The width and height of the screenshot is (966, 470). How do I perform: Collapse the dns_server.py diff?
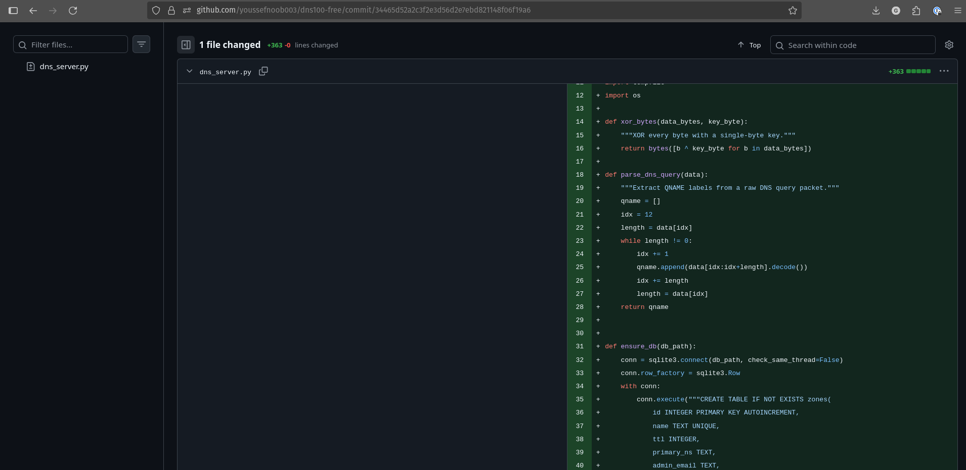pos(189,71)
